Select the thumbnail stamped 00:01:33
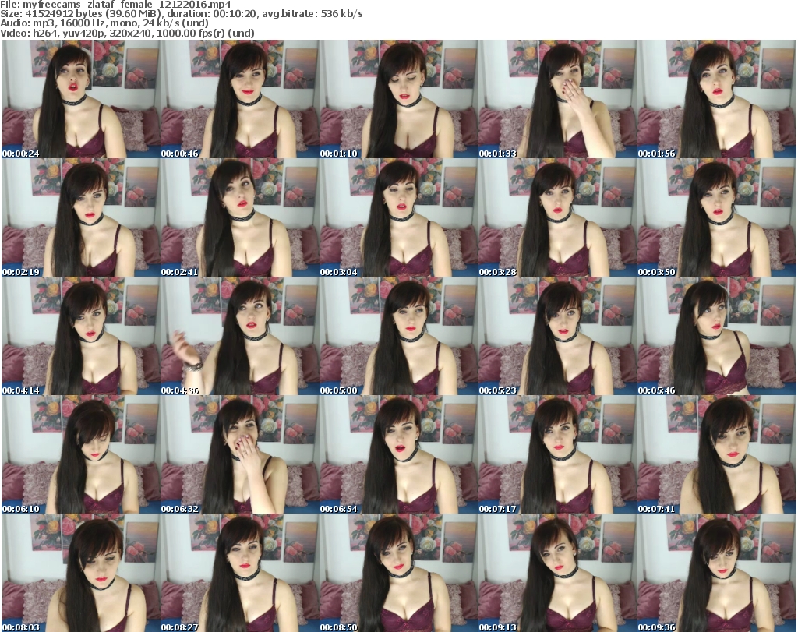The image size is (798, 632). coord(558,99)
